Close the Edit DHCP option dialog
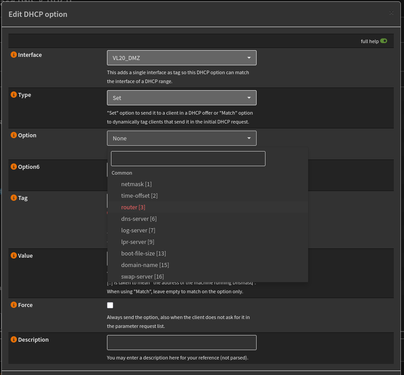404x375 pixels. click(392, 13)
